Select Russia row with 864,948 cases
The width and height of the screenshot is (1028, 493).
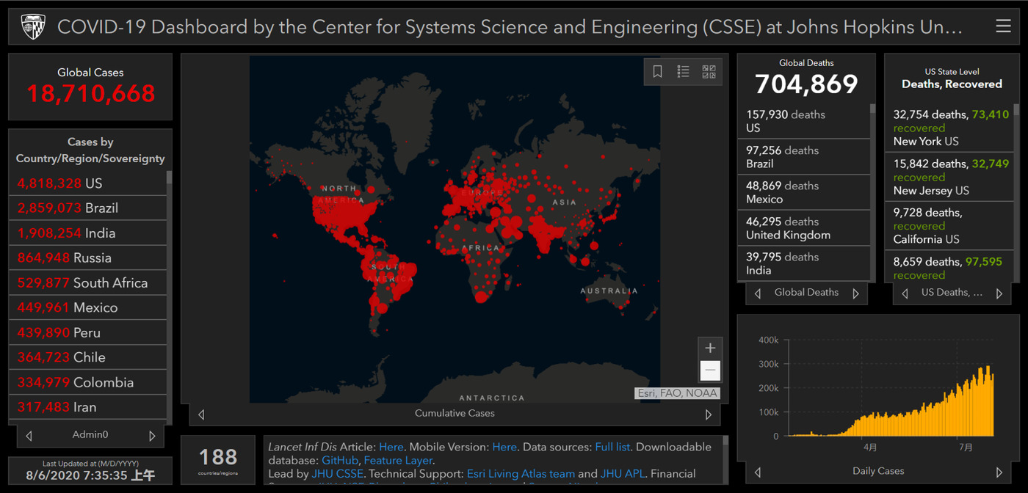(x=87, y=258)
